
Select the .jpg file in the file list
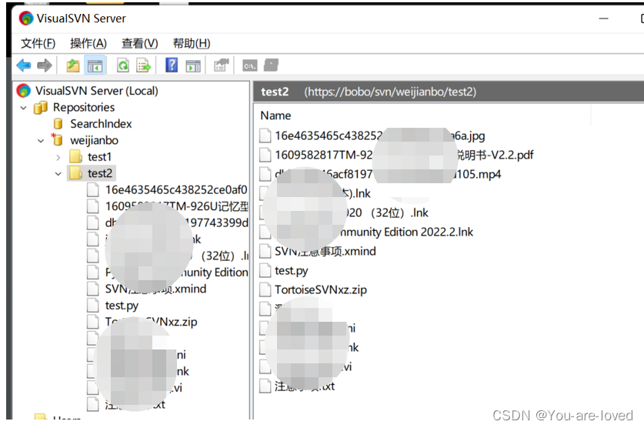point(380,135)
